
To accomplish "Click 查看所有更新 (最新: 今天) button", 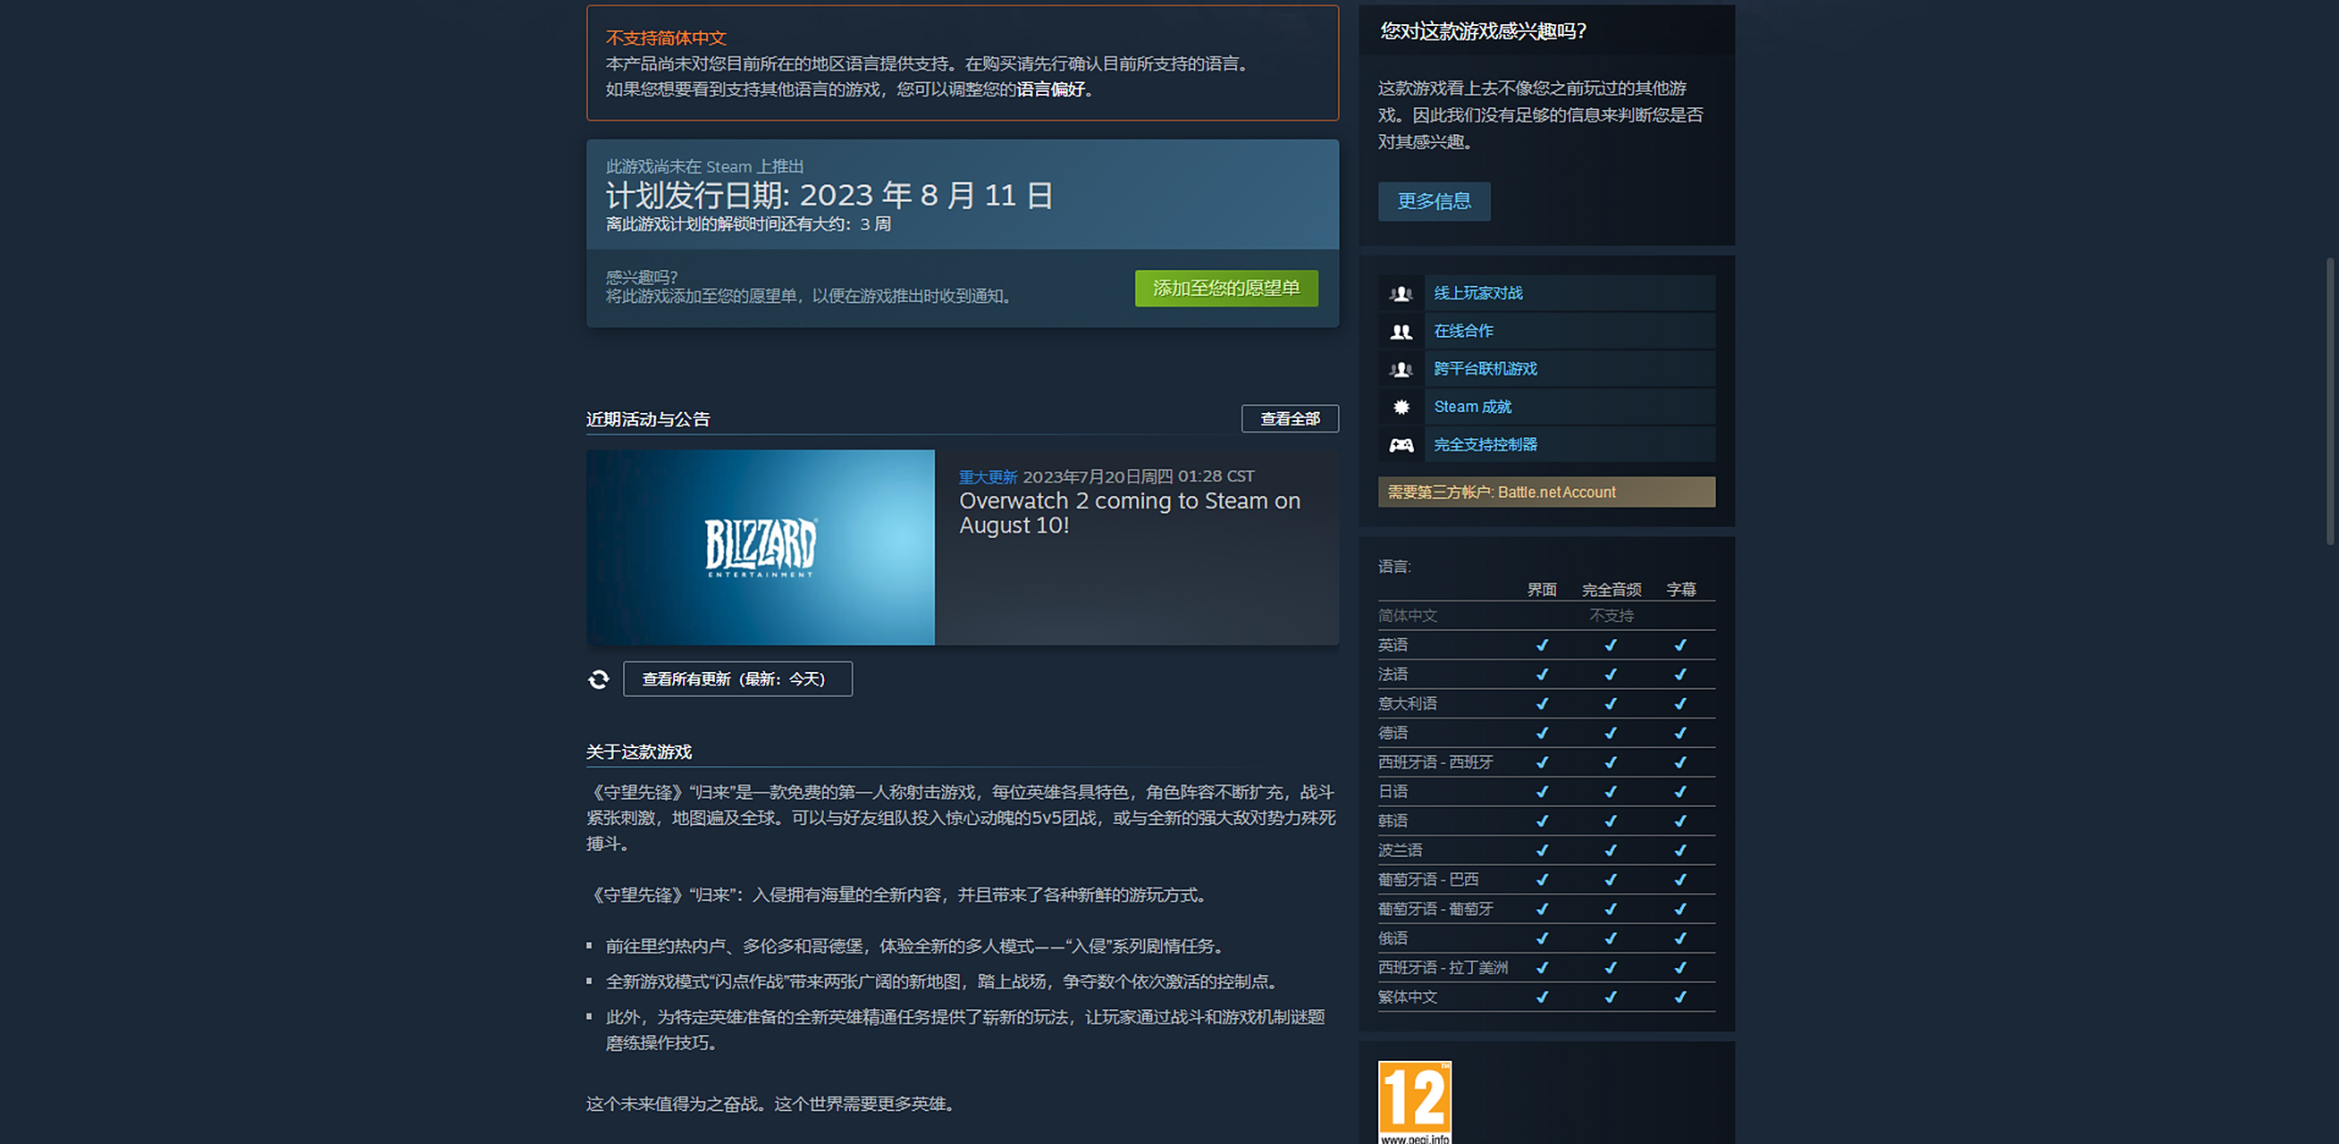I will [x=737, y=679].
